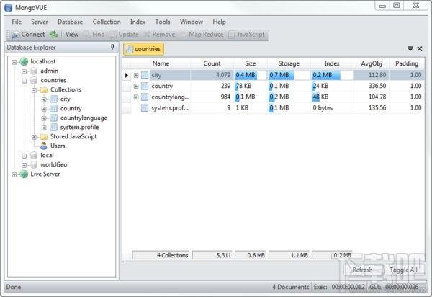Image resolution: width=432 pixels, height=297 pixels.
Task: Click the Stored JavaScript folder icon
Action: point(44,136)
